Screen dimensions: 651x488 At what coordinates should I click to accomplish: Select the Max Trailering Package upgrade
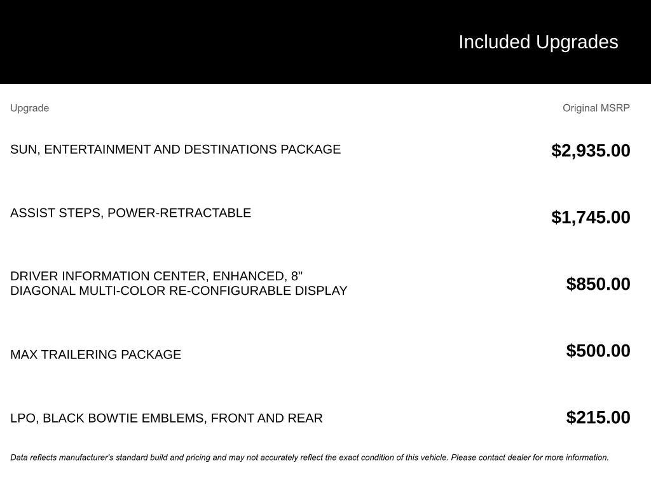coord(95,355)
